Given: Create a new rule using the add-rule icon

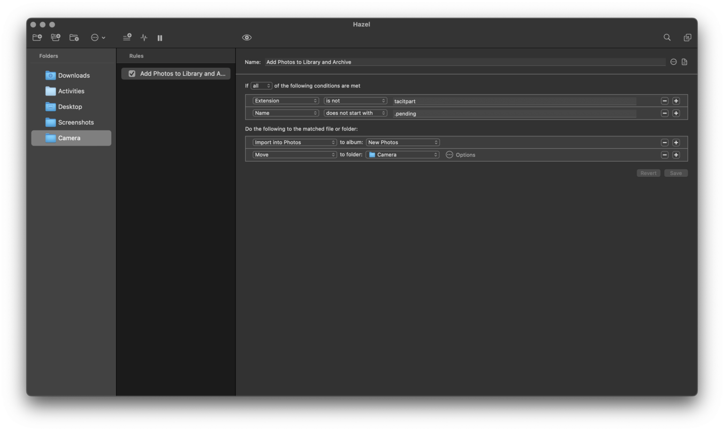Looking at the screenshot, I should pyautogui.click(x=126, y=37).
